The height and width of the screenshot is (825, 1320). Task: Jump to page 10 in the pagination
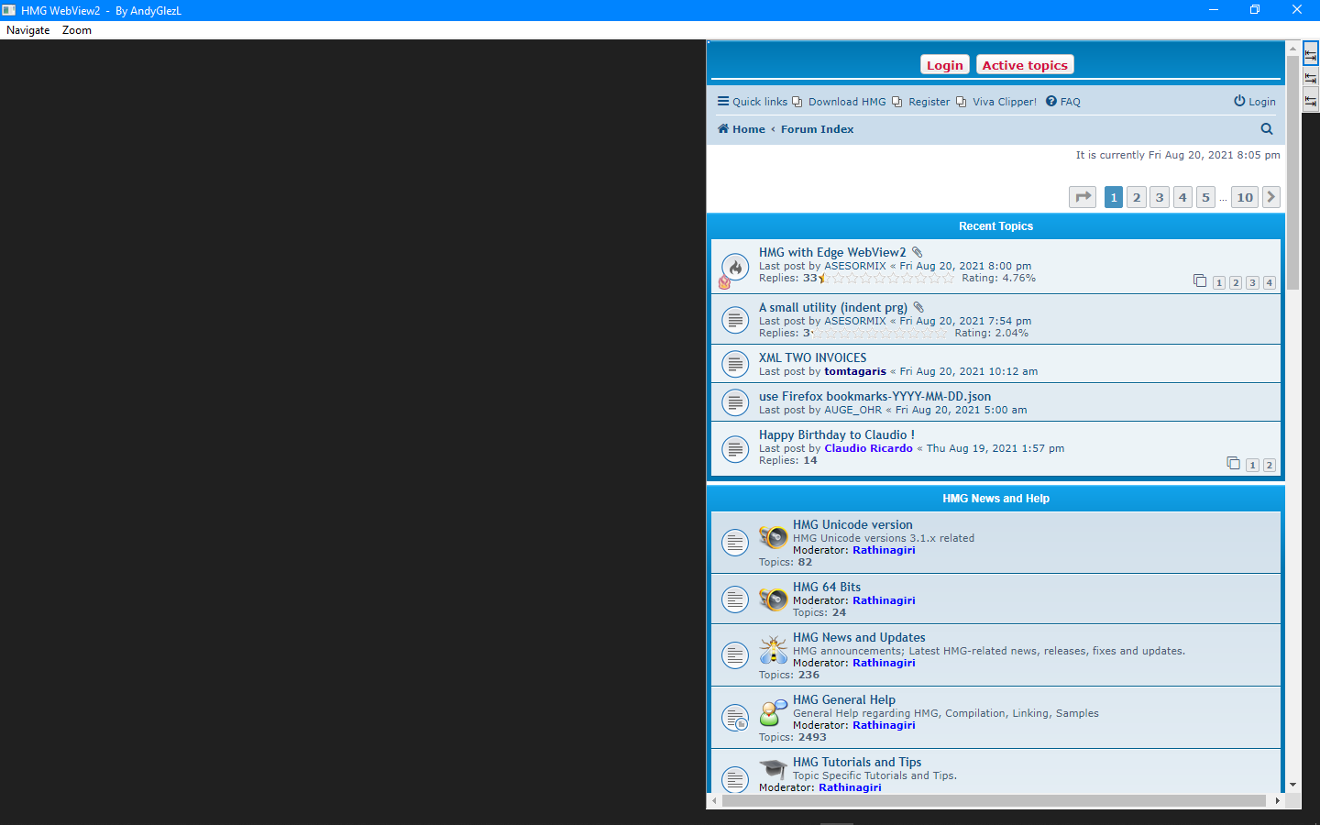pyautogui.click(x=1244, y=197)
